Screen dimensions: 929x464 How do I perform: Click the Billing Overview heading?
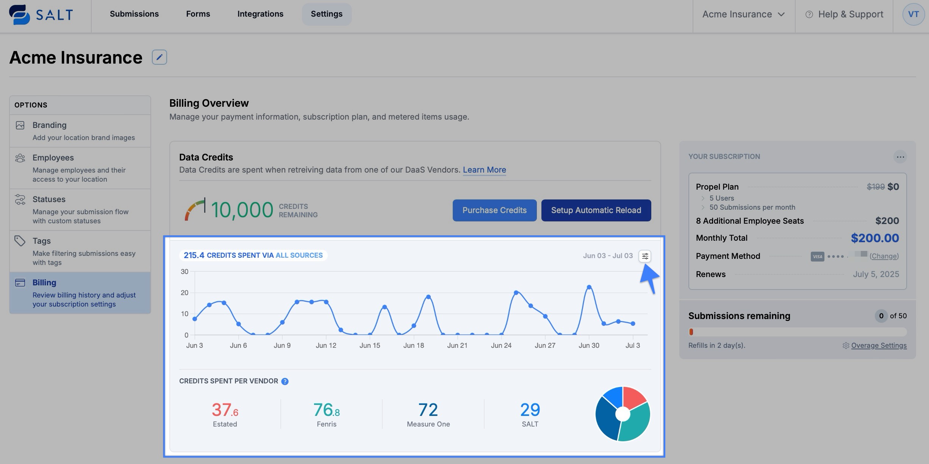(209, 103)
